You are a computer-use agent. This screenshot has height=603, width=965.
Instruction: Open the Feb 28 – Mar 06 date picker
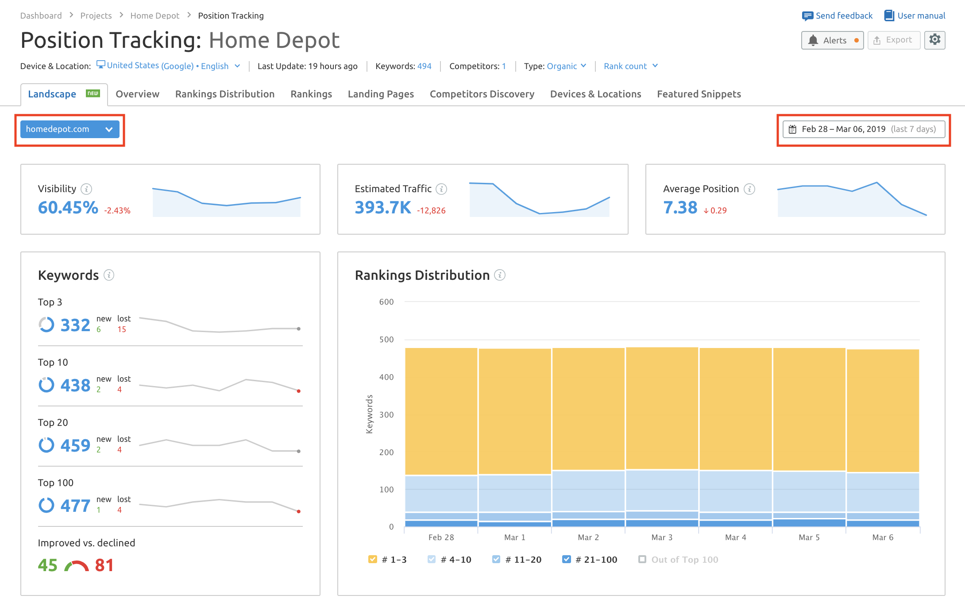(864, 129)
